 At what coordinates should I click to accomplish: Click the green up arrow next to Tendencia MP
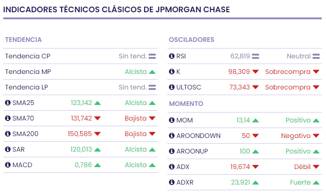[152, 72]
